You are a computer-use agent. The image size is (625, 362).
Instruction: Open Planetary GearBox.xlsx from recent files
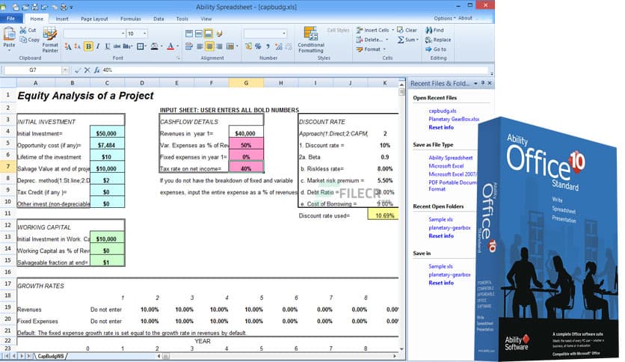pyautogui.click(x=454, y=119)
